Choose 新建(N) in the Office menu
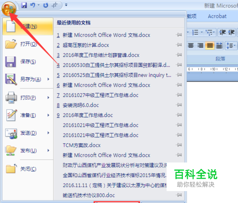This screenshot has width=238, height=203. coord(28,26)
